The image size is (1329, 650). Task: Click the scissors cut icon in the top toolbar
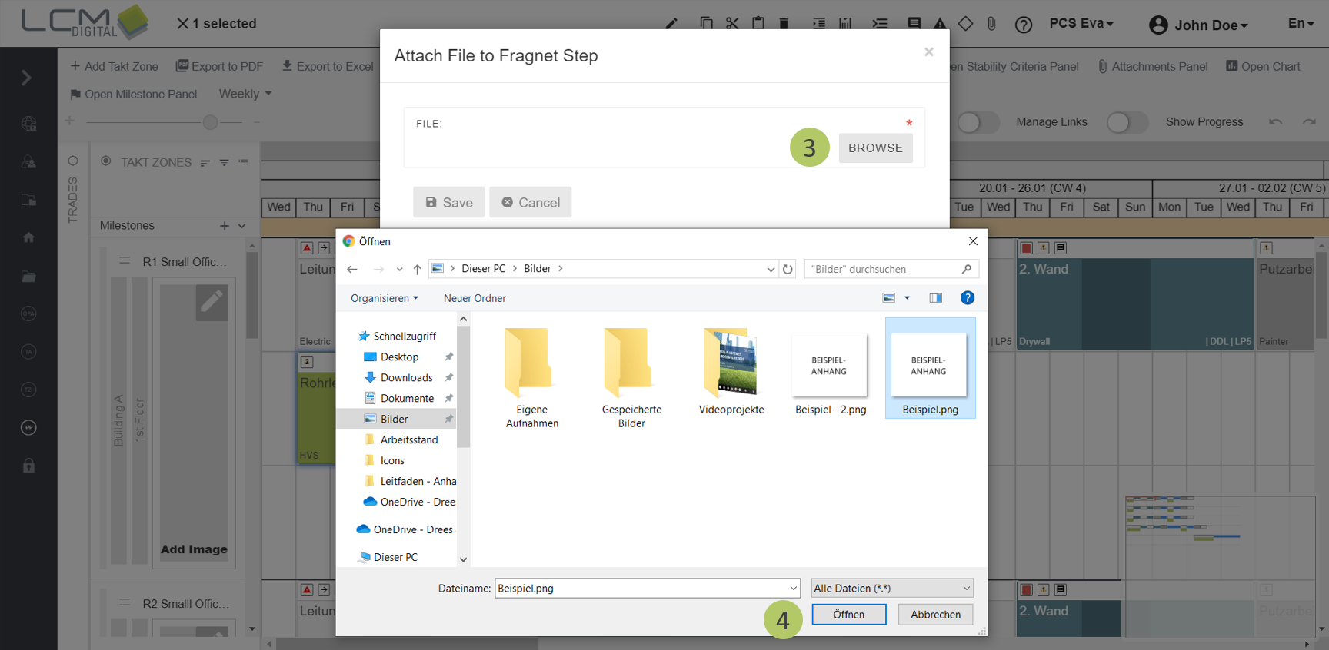732,24
